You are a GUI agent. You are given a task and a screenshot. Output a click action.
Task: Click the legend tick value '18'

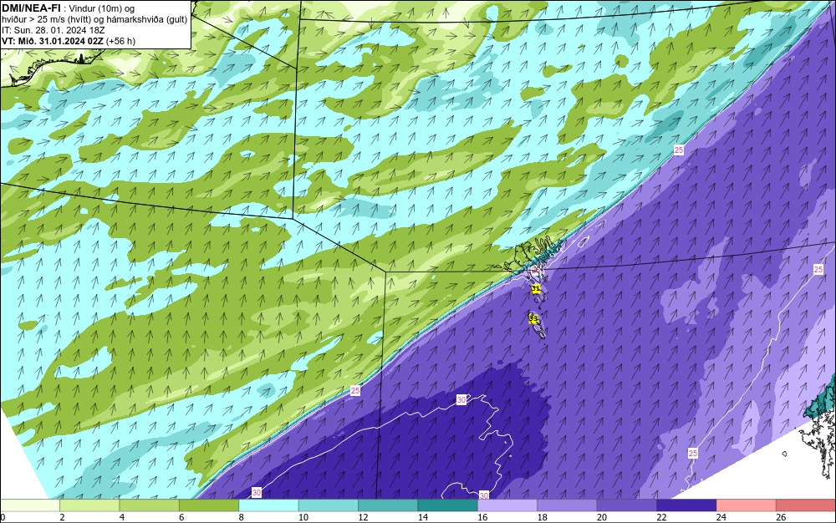click(542, 517)
